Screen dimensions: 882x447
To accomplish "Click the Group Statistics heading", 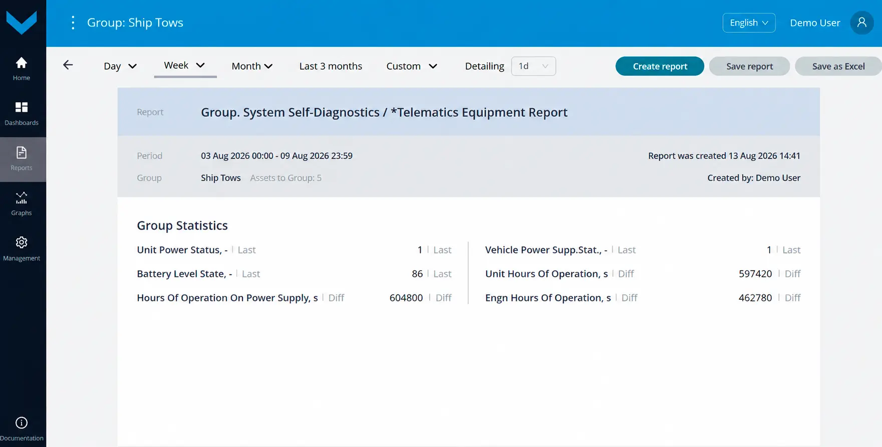I will [x=182, y=226].
